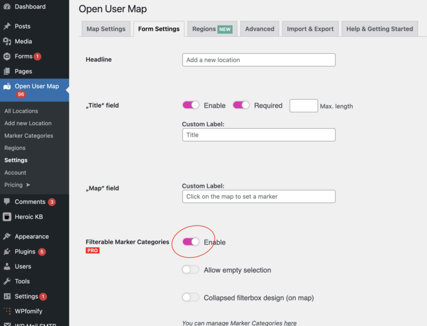Screen dimensions: 427x326
Task: Open Marker Categories submenu item
Action: pyautogui.click(x=28, y=136)
